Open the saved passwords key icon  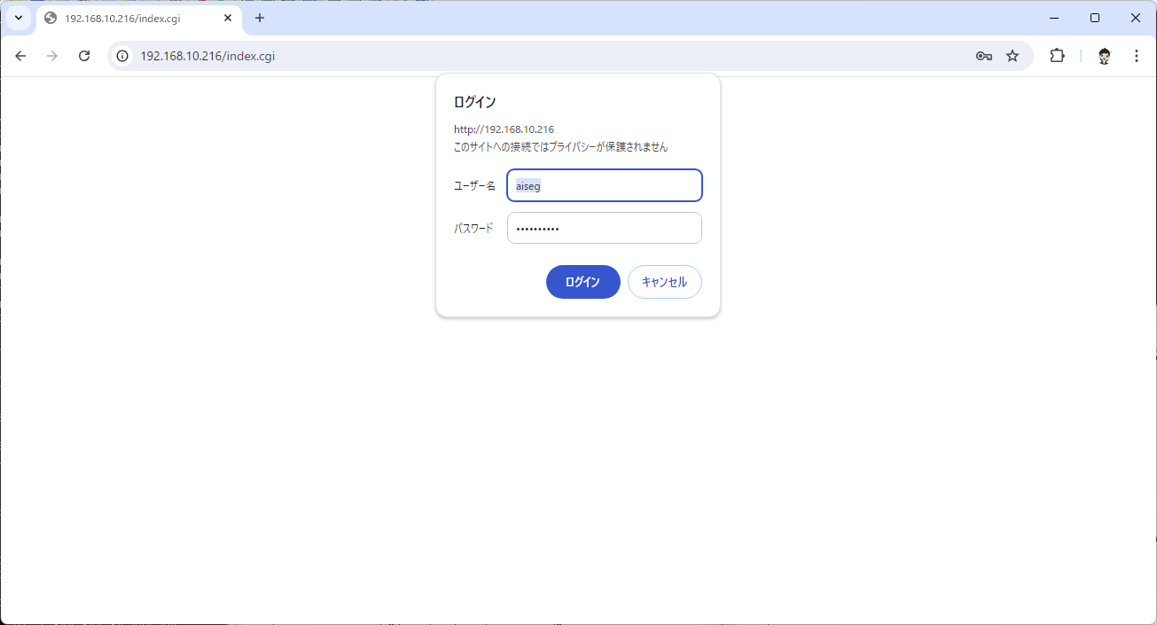(x=983, y=56)
